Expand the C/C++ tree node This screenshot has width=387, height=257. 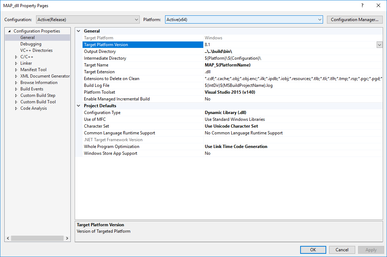click(16, 56)
